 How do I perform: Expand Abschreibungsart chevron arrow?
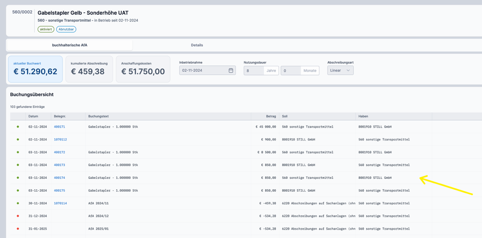click(348, 71)
